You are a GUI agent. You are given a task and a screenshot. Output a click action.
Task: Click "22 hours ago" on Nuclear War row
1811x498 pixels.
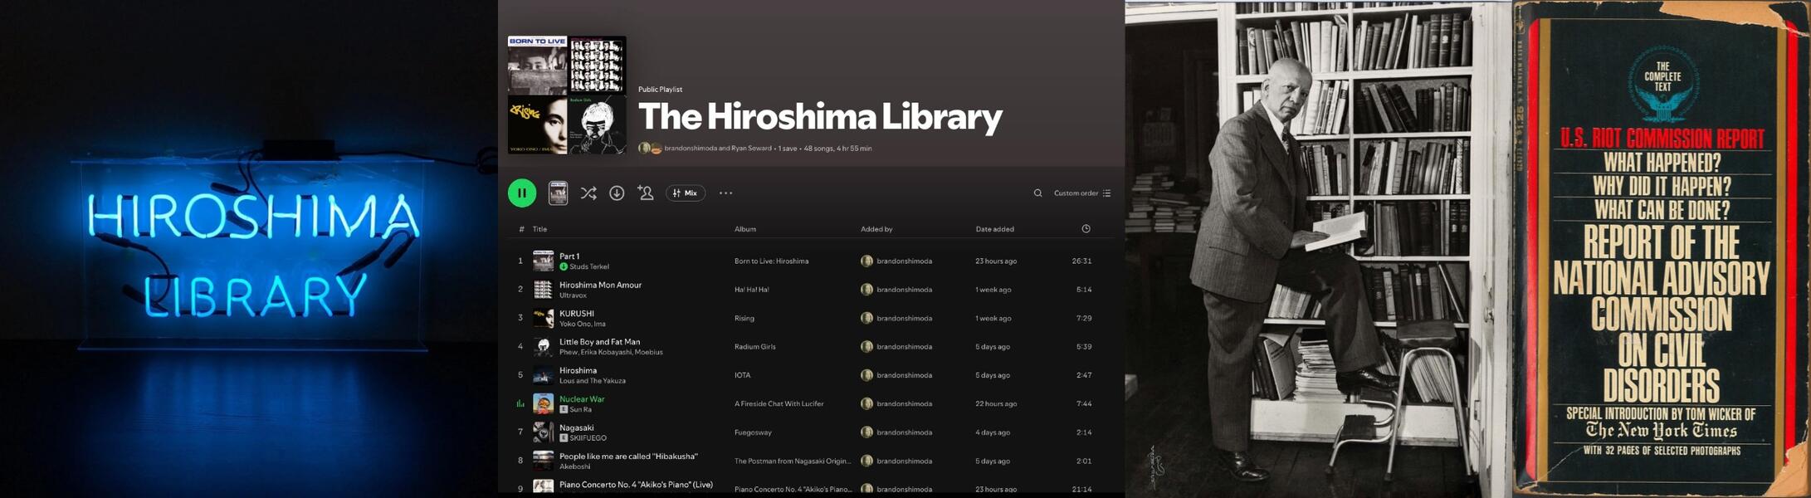click(x=996, y=404)
